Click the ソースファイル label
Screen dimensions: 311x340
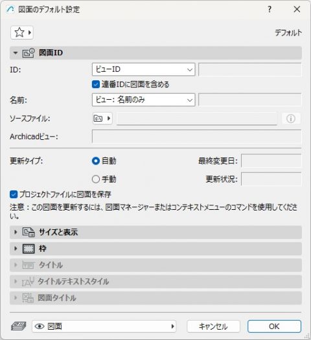(x=30, y=119)
